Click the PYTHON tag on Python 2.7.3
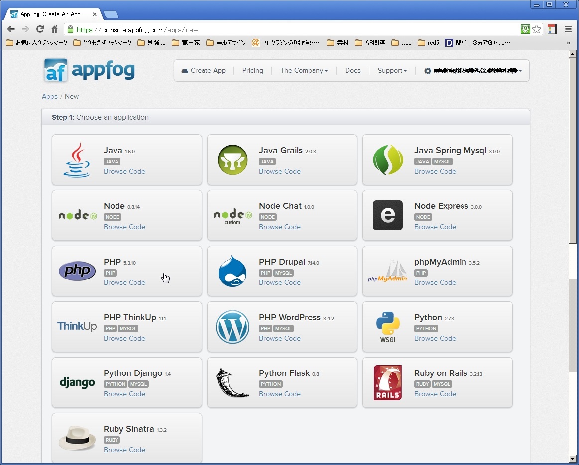This screenshot has height=465, width=579. point(426,329)
